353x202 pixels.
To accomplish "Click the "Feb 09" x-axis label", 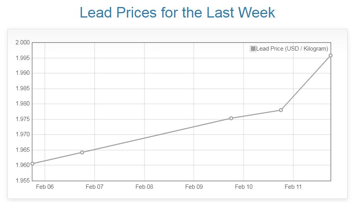I will pyautogui.click(x=194, y=187).
